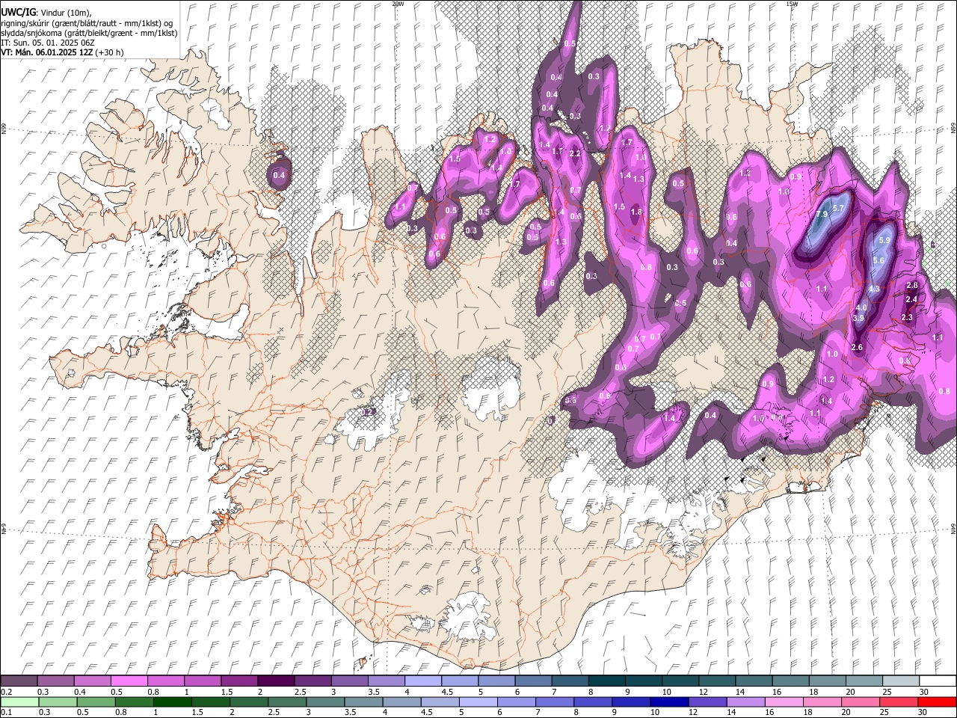Click the 0.1 label in the rain legend
The height and width of the screenshot is (718, 957).
coord(6,712)
